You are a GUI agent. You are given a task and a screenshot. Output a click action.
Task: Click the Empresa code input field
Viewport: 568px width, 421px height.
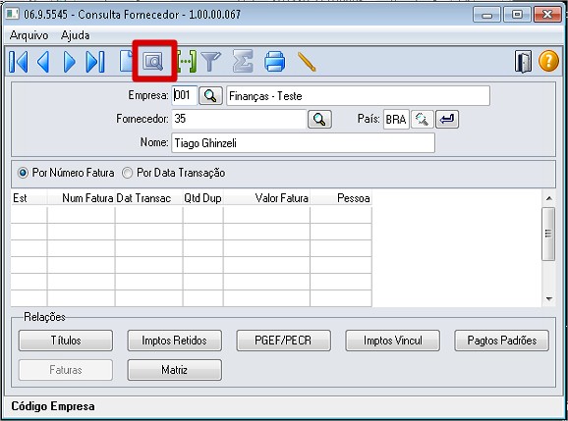(x=185, y=95)
